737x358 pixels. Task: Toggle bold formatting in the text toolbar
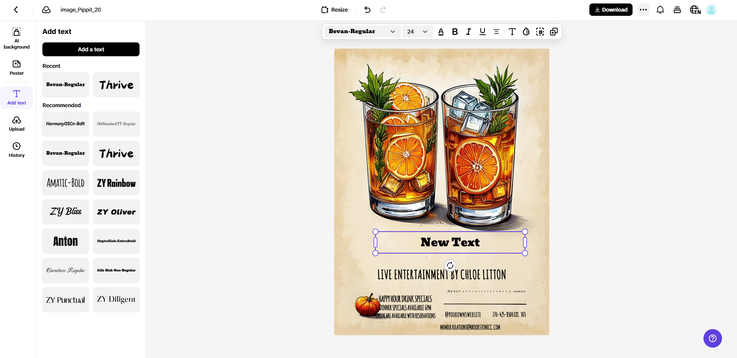[454, 32]
